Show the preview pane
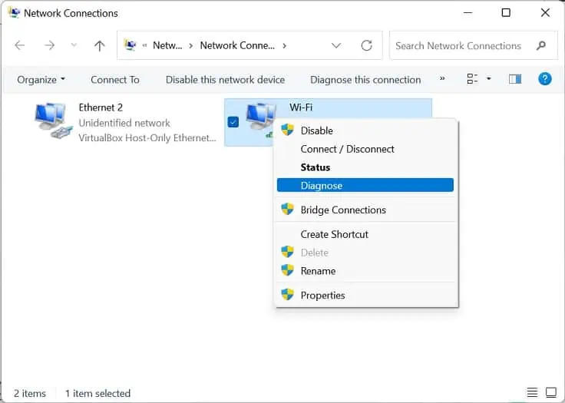The width and height of the screenshot is (565, 403). coord(515,79)
